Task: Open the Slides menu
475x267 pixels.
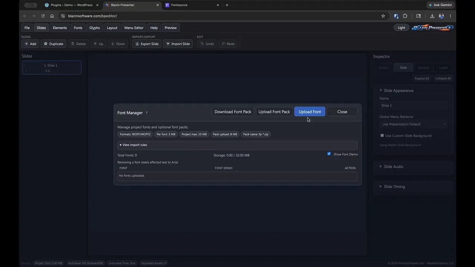Action: (x=41, y=28)
